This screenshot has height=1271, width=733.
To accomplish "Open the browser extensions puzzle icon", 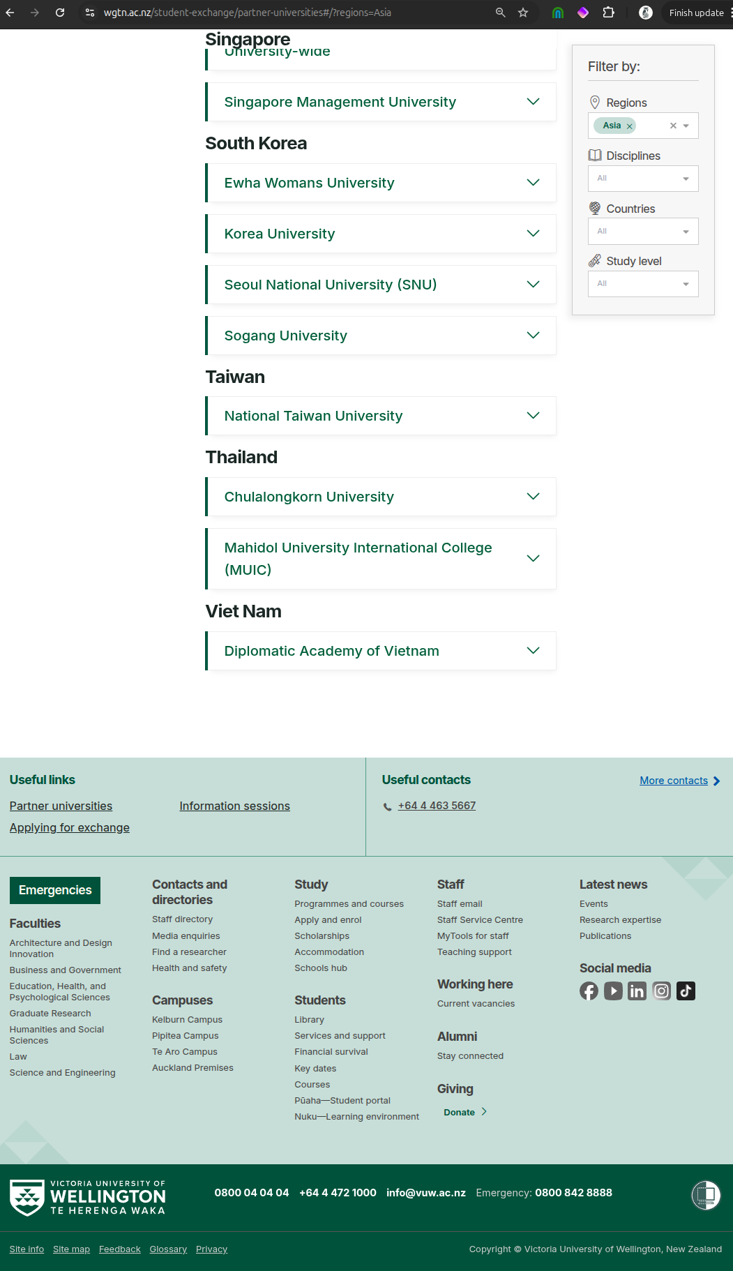I will click(x=608, y=13).
